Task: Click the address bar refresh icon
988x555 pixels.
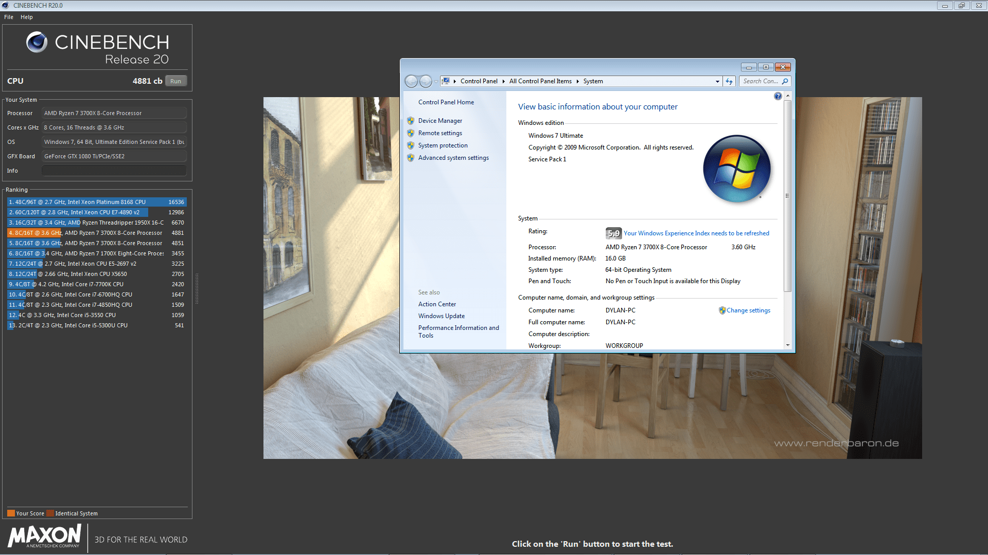Action: (729, 81)
